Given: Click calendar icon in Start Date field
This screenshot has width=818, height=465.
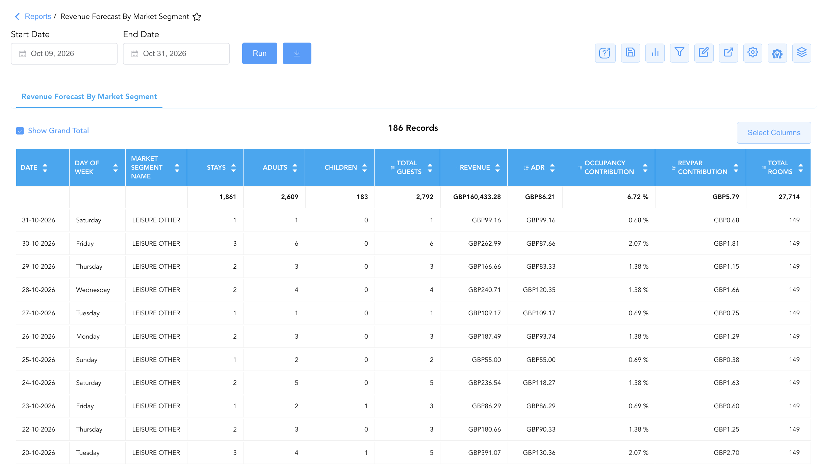Looking at the screenshot, I should coord(23,54).
